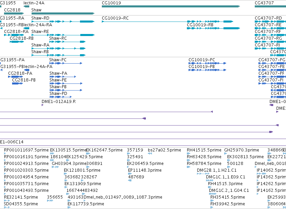Click the CG2818-RA transcript label
This screenshot has height=209, width=286.
click(16, 32)
